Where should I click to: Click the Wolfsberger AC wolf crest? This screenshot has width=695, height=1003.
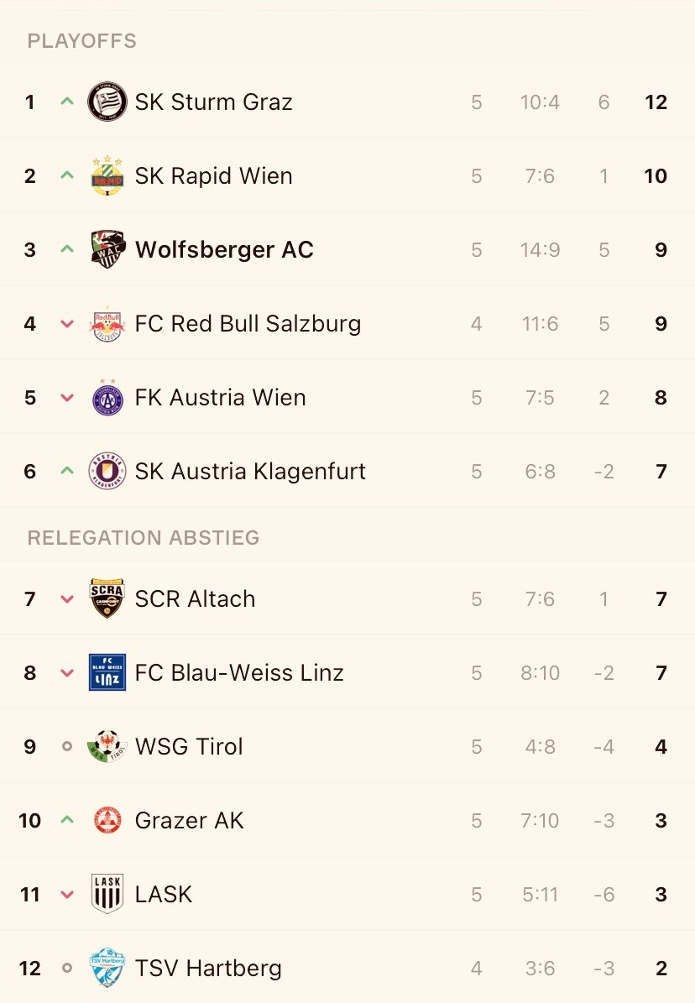pyautogui.click(x=107, y=249)
